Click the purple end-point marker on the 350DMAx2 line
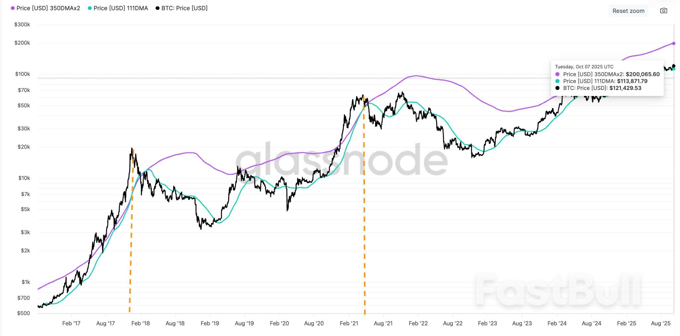The image size is (680, 336). (674, 43)
